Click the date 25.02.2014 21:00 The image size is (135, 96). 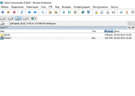tap(123, 35)
